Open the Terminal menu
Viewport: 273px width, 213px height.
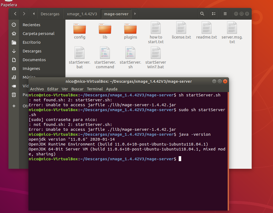click(x=95, y=89)
